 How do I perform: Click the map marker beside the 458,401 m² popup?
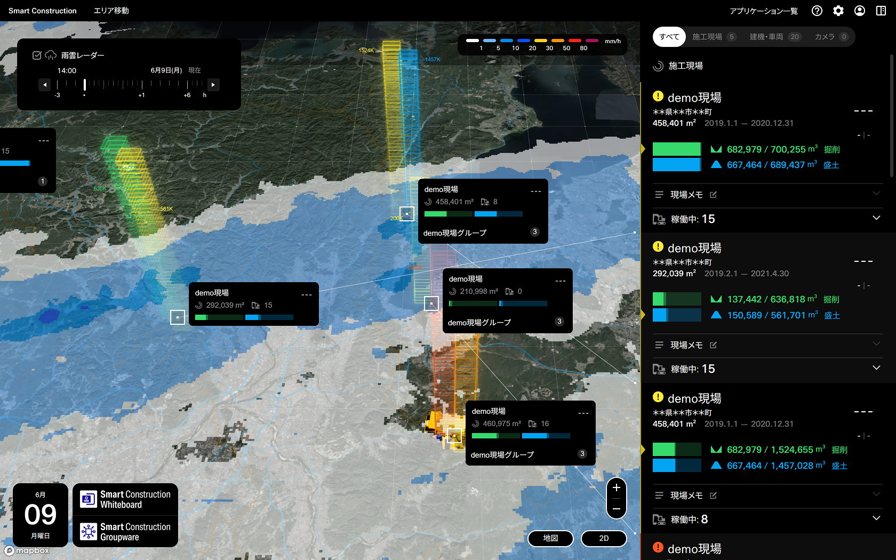tap(407, 214)
